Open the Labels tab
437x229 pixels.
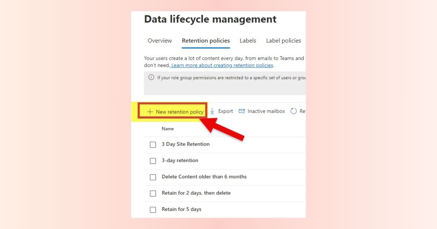pyautogui.click(x=248, y=41)
